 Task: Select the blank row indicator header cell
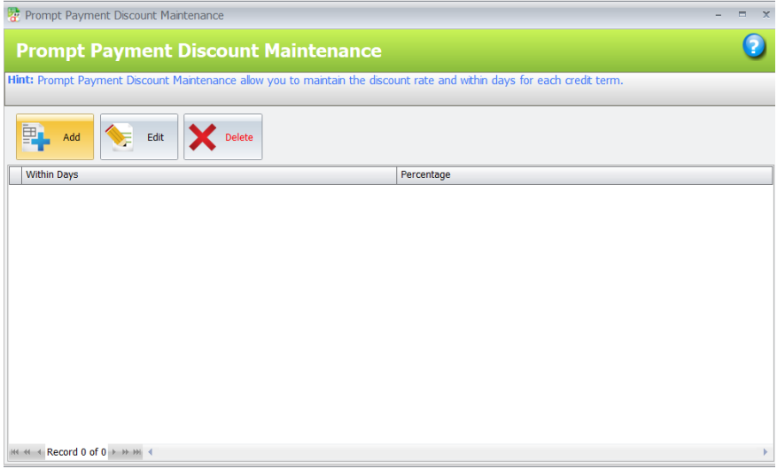[15, 175]
